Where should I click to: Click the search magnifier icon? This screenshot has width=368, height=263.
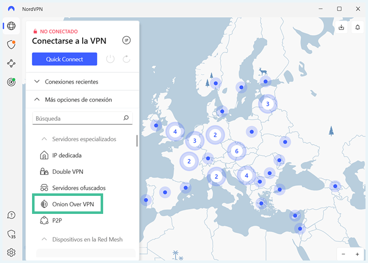point(126,118)
